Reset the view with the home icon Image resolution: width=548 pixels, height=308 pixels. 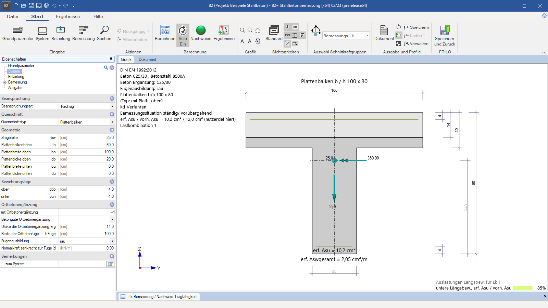258,30
